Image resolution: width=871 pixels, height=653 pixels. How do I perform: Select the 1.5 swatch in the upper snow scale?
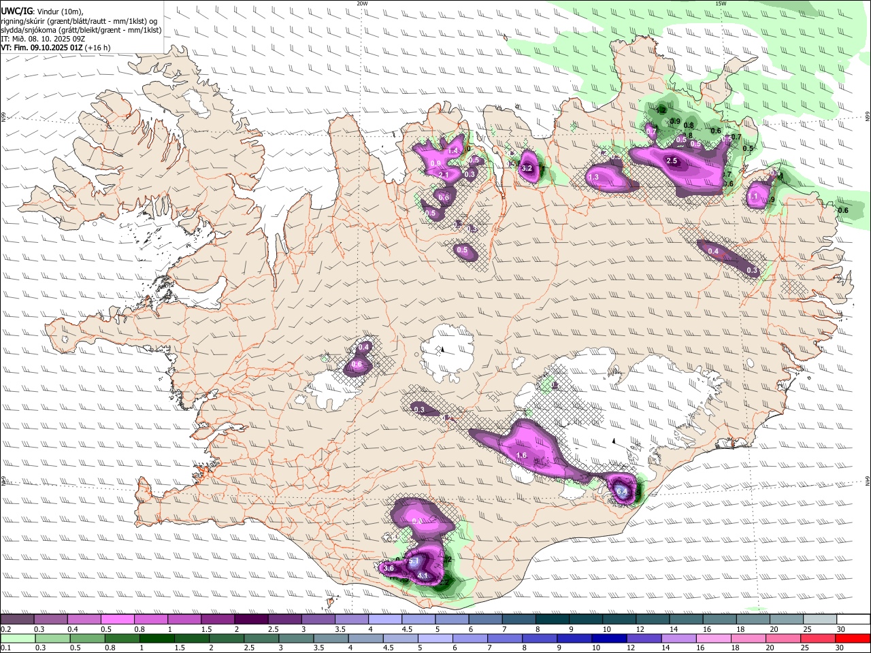pos(218,619)
